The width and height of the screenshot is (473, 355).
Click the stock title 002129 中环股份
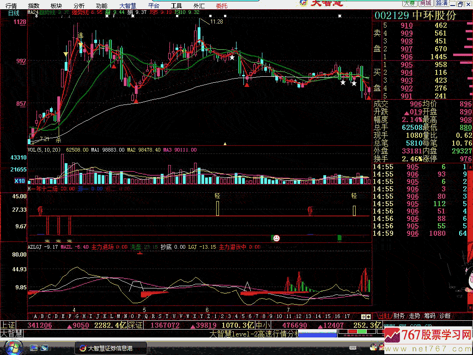coord(415,16)
